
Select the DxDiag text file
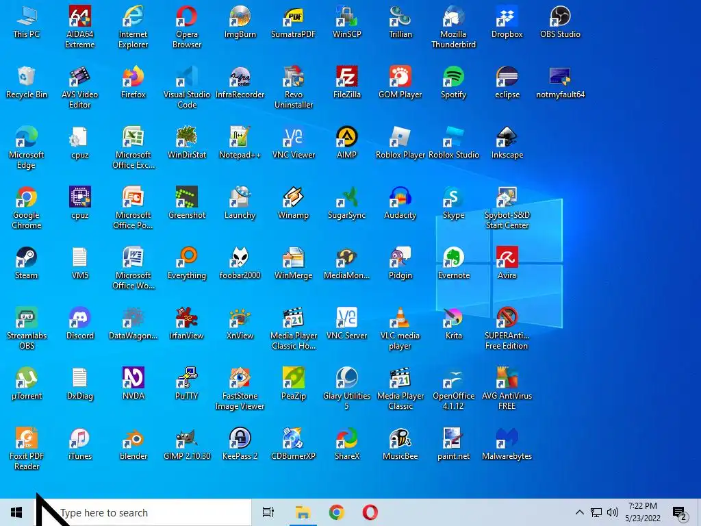[80, 385]
